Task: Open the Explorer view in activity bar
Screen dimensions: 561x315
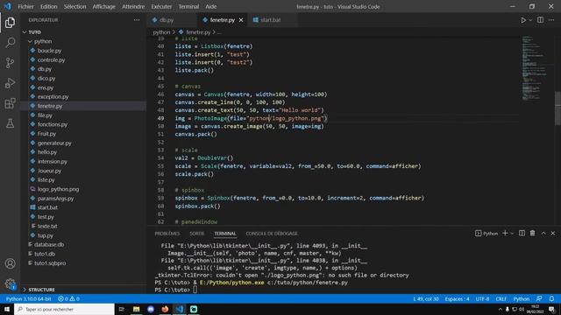Action: click(x=10, y=23)
